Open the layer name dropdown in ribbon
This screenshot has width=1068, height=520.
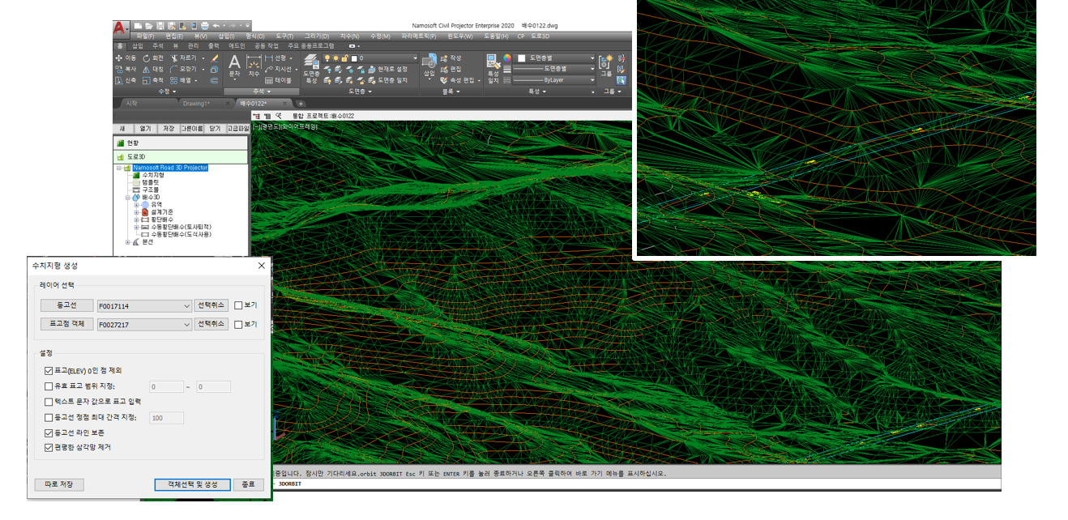[415, 58]
